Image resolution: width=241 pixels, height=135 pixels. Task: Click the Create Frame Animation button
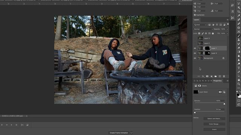tap(119, 133)
